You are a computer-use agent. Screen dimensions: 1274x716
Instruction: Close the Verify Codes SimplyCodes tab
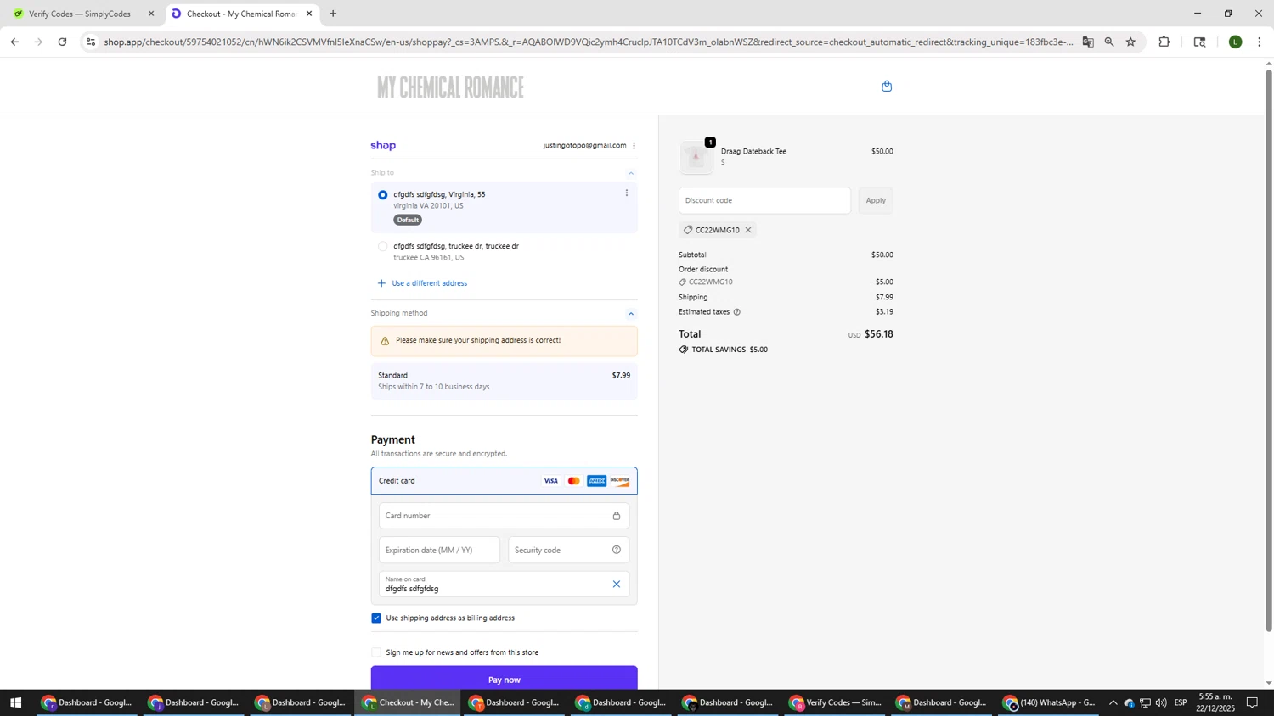151,14
